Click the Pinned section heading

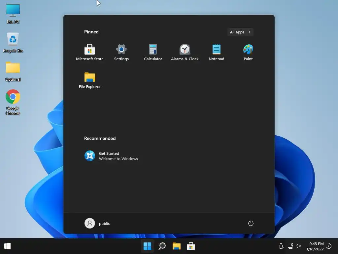[91, 32]
